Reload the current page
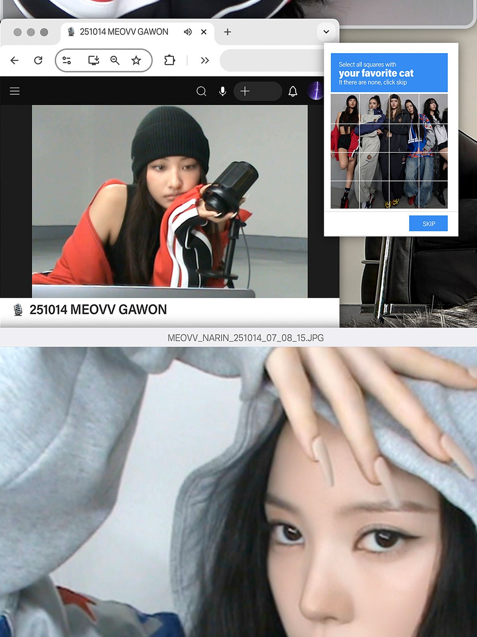The width and height of the screenshot is (477, 637). 38,60
